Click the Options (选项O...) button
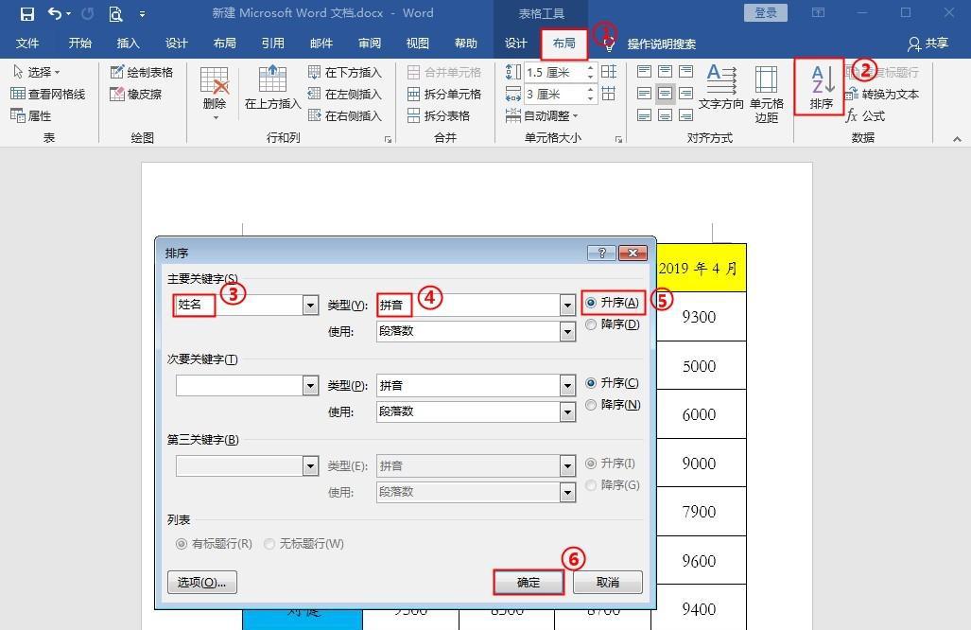Viewport: 971px width, 630px height. click(202, 583)
